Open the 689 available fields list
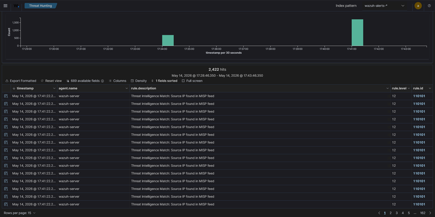Viewport: 435px width, 217px height. coord(83,81)
